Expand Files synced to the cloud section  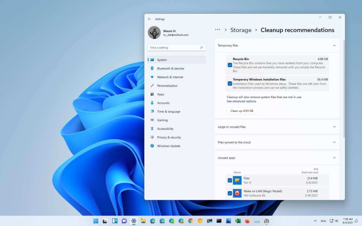[334, 142]
